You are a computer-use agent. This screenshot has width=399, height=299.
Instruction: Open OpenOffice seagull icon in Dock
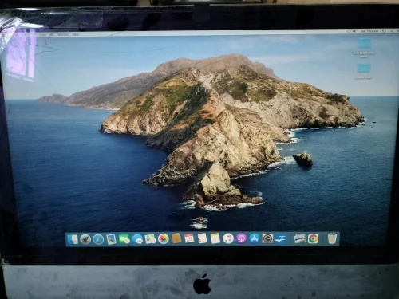coord(280,238)
